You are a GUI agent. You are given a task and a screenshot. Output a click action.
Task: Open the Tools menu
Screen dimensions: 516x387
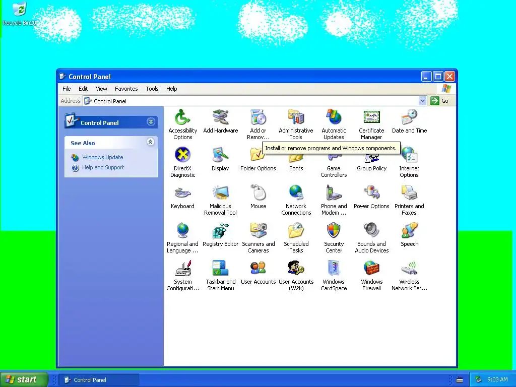152,89
